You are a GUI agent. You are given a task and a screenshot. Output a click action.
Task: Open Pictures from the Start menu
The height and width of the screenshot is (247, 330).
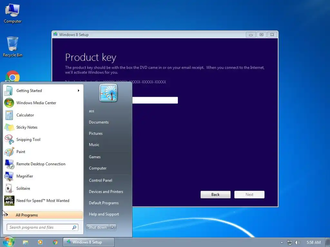click(x=96, y=133)
